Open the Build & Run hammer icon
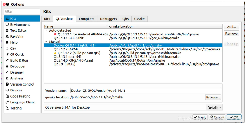 click(7, 60)
